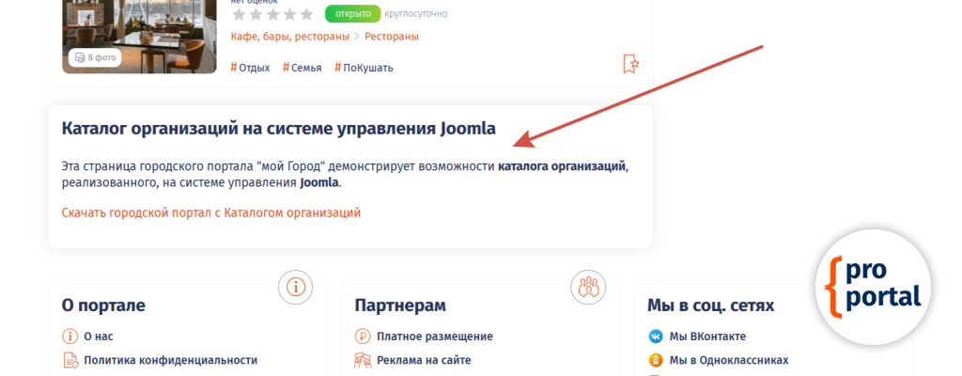Click the ruble icon beside Платное размещение
The height and width of the screenshot is (376, 962).
click(x=363, y=337)
